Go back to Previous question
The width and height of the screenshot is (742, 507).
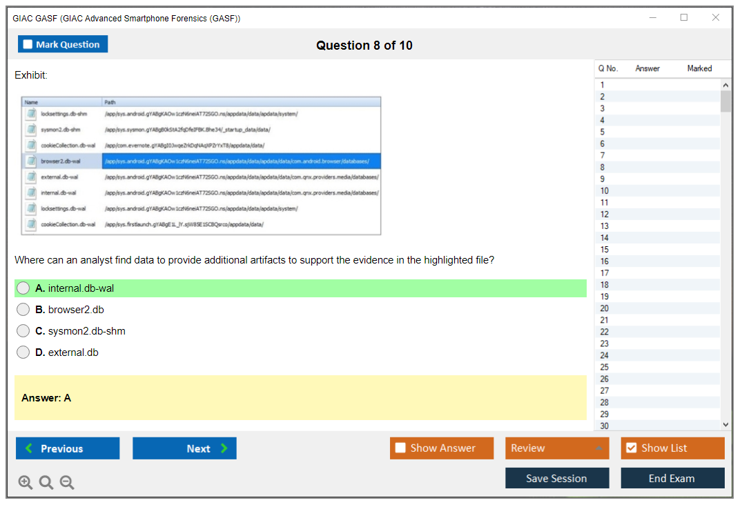coord(68,448)
